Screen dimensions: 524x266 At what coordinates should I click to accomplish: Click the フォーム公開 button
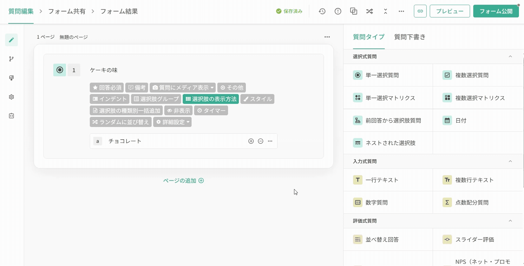[496, 11]
